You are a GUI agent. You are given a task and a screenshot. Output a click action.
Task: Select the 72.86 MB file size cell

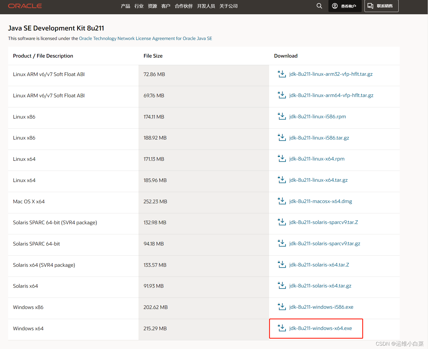[204, 76]
